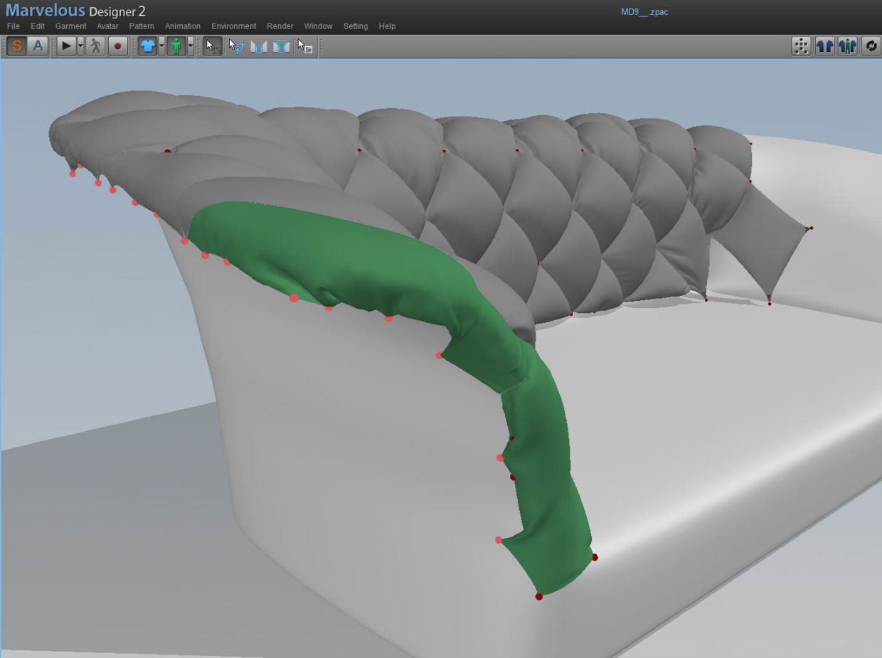Open the Pattern menu
The height and width of the screenshot is (658, 882).
(142, 26)
